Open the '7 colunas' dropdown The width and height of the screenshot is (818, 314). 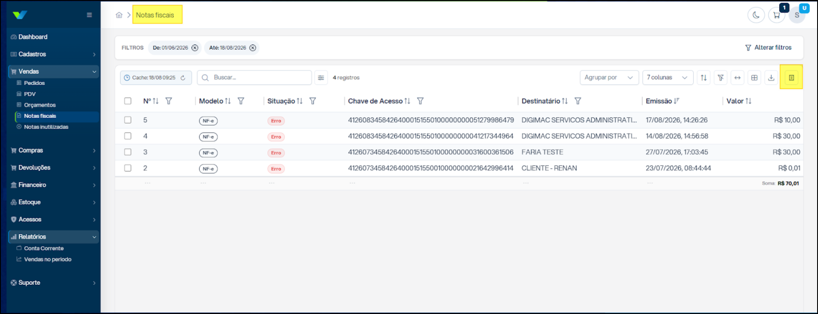pos(667,78)
